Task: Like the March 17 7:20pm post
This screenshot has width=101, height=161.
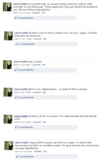Action: tap(44, 92)
